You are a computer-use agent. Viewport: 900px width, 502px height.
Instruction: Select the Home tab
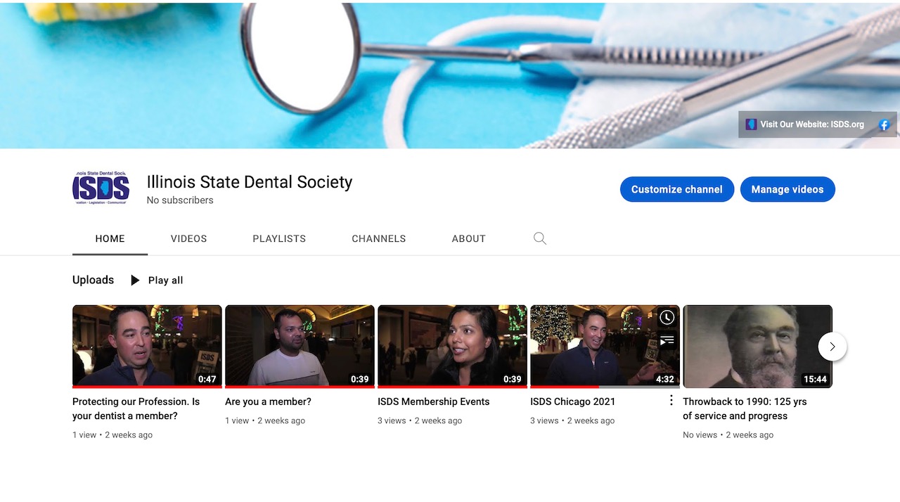pos(110,238)
